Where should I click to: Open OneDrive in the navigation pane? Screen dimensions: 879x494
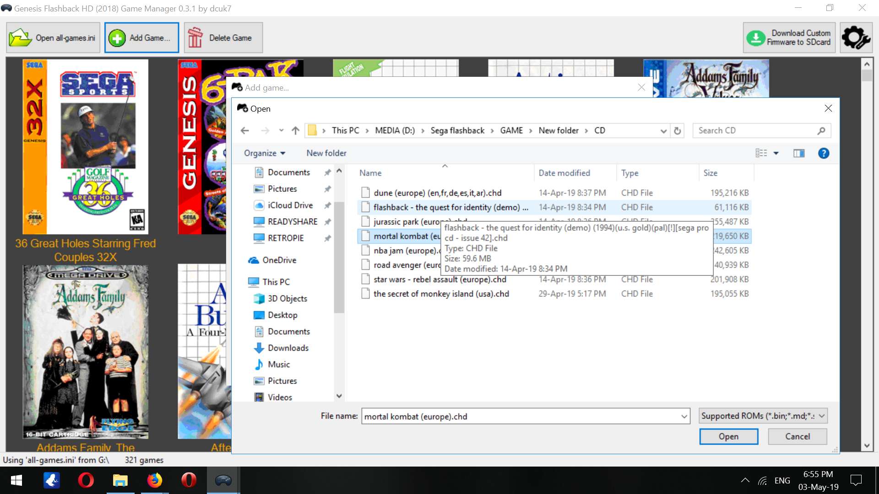click(279, 260)
